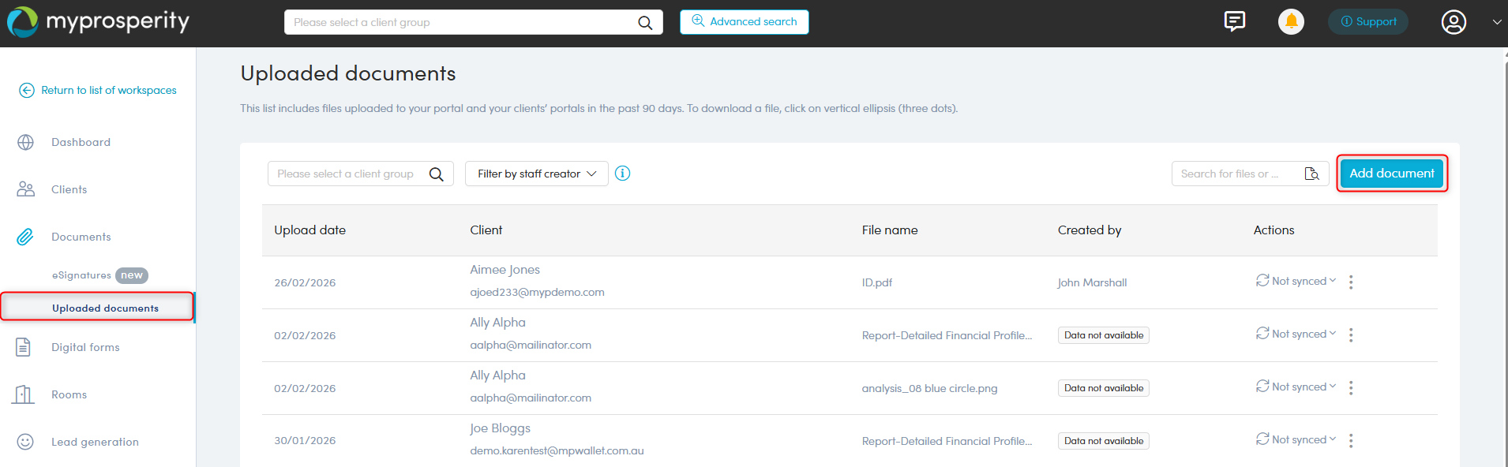Click the notification bell icon
This screenshot has width=1508, height=467.
point(1291,22)
